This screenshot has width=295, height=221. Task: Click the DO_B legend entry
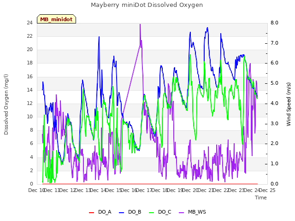[130, 212]
